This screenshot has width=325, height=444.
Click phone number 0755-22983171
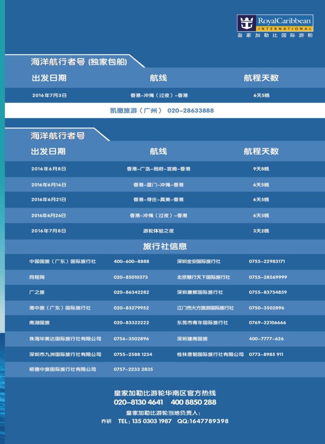tap(267, 261)
